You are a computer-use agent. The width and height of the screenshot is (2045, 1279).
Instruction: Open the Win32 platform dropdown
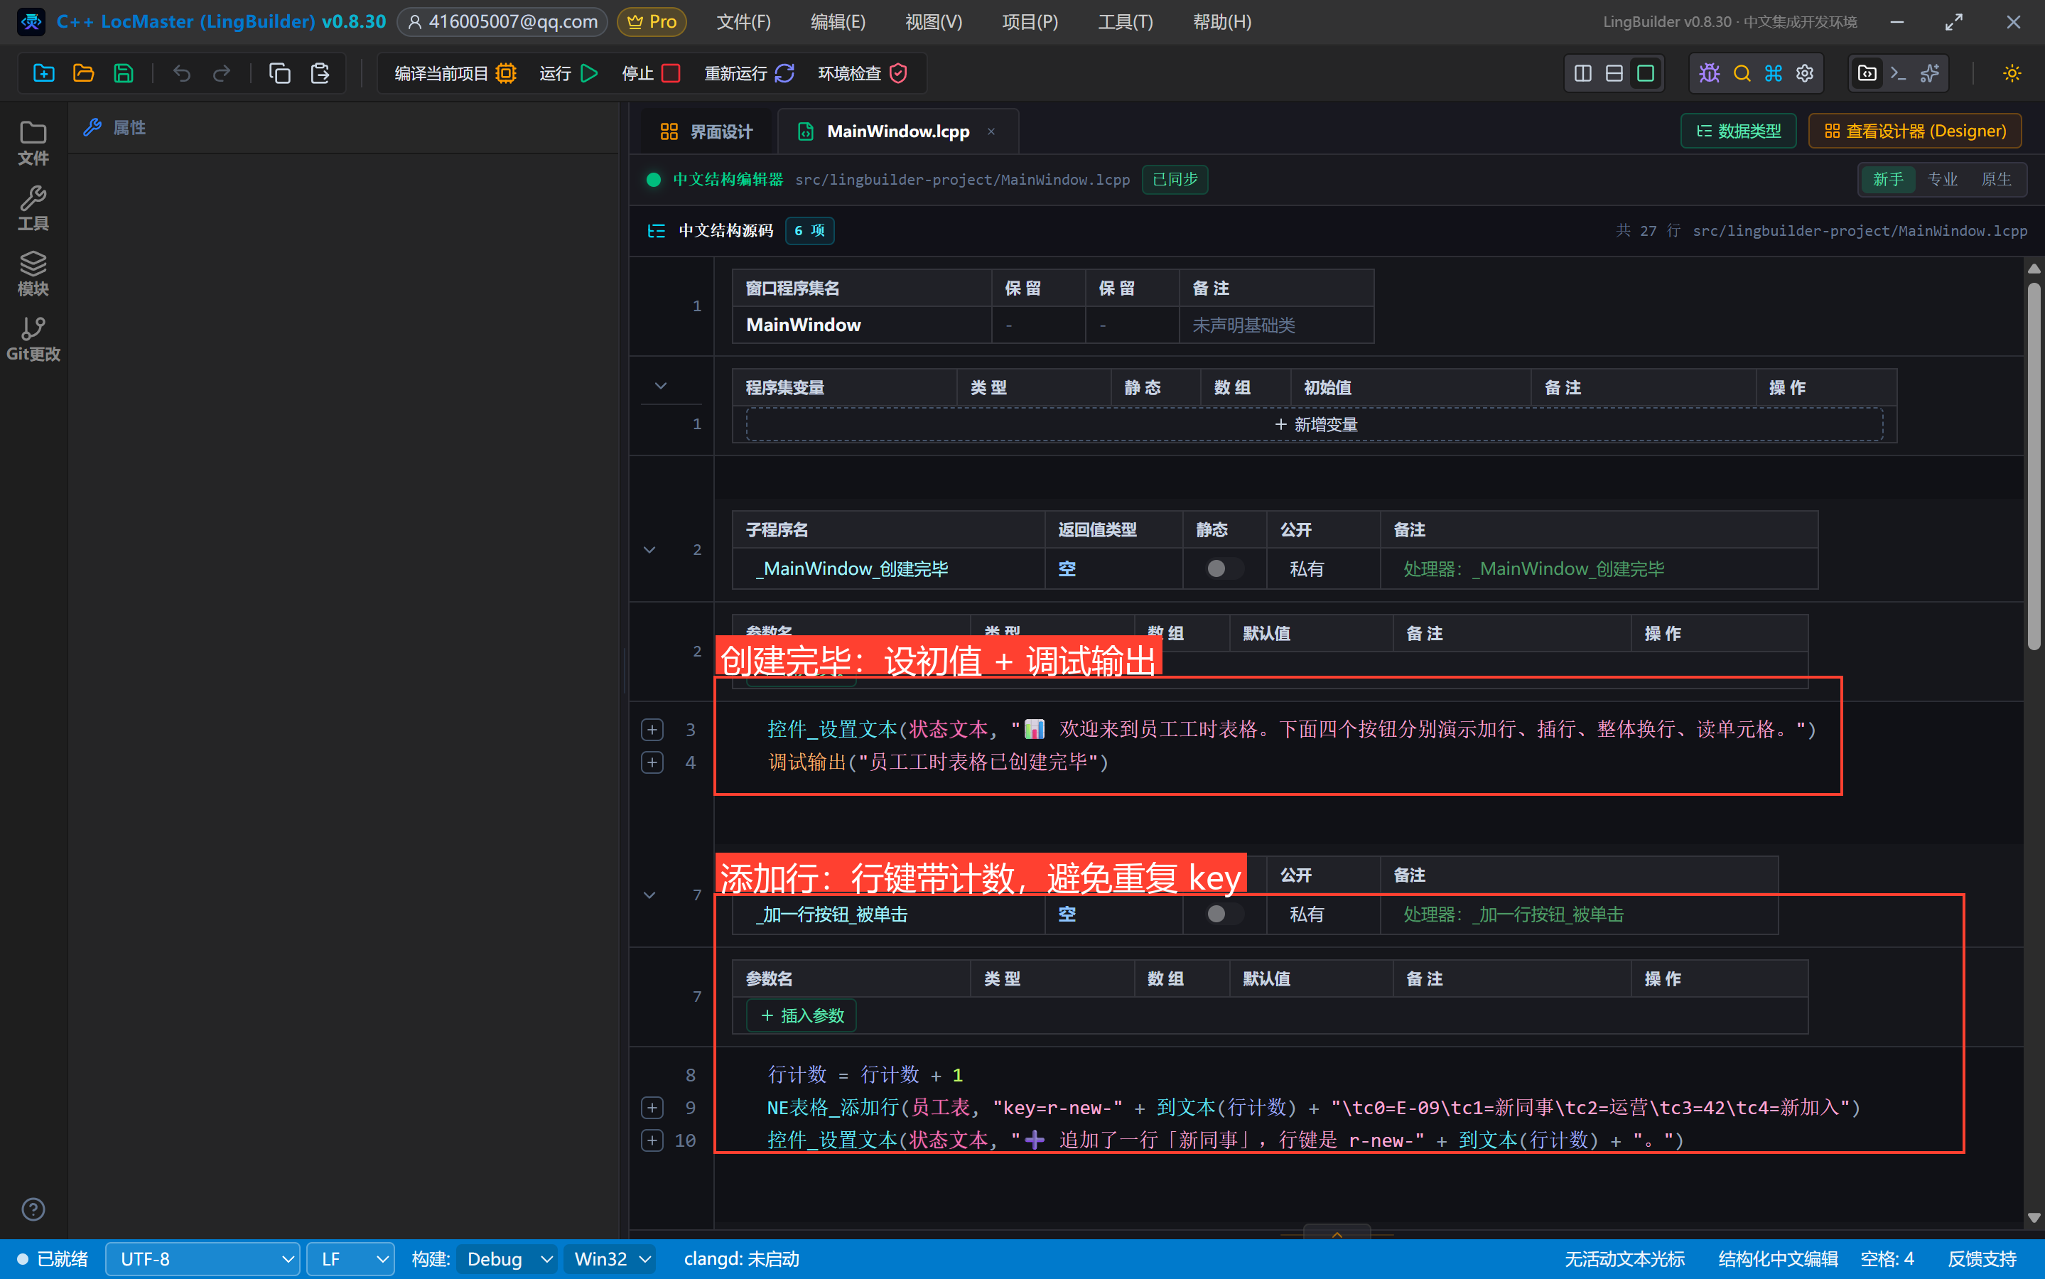tap(610, 1258)
